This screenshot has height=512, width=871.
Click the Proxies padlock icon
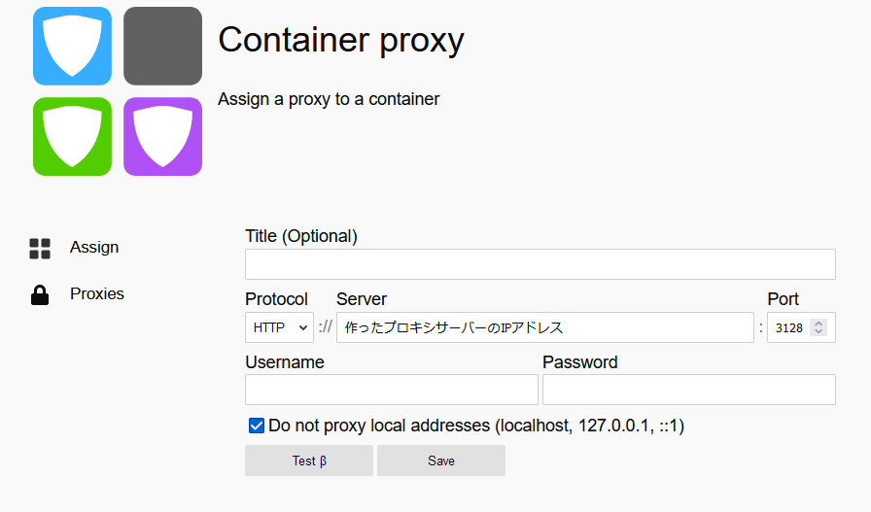[x=40, y=295]
